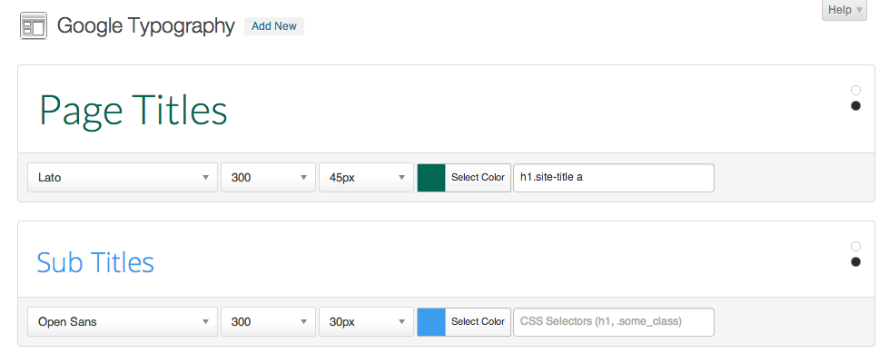Click the h1.site-title a selector field
Image resolution: width=889 pixels, height=363 pixels.
pos(614,178)
